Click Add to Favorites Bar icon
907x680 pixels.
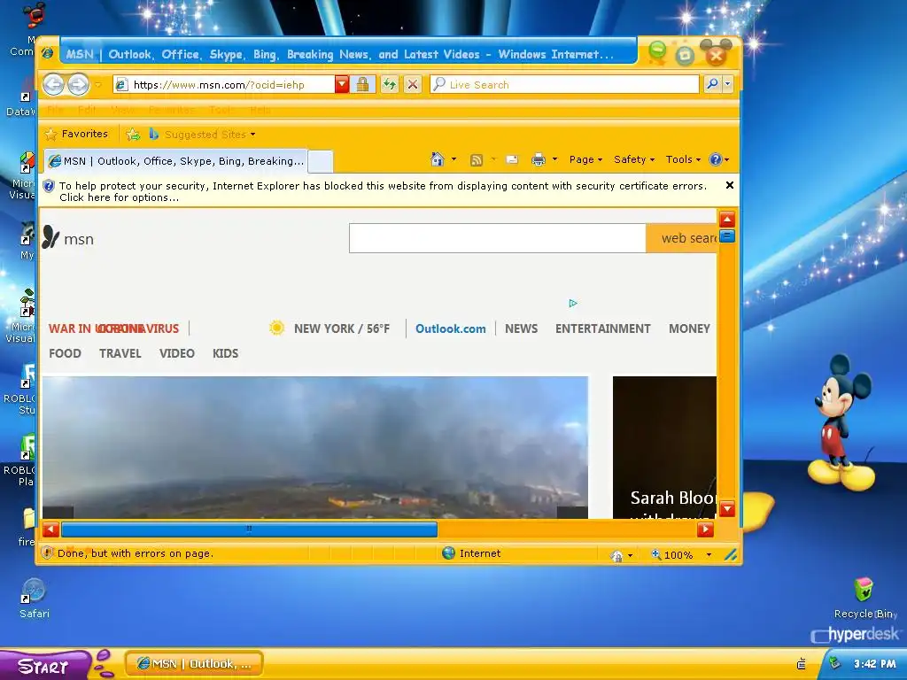click(133, 135)
